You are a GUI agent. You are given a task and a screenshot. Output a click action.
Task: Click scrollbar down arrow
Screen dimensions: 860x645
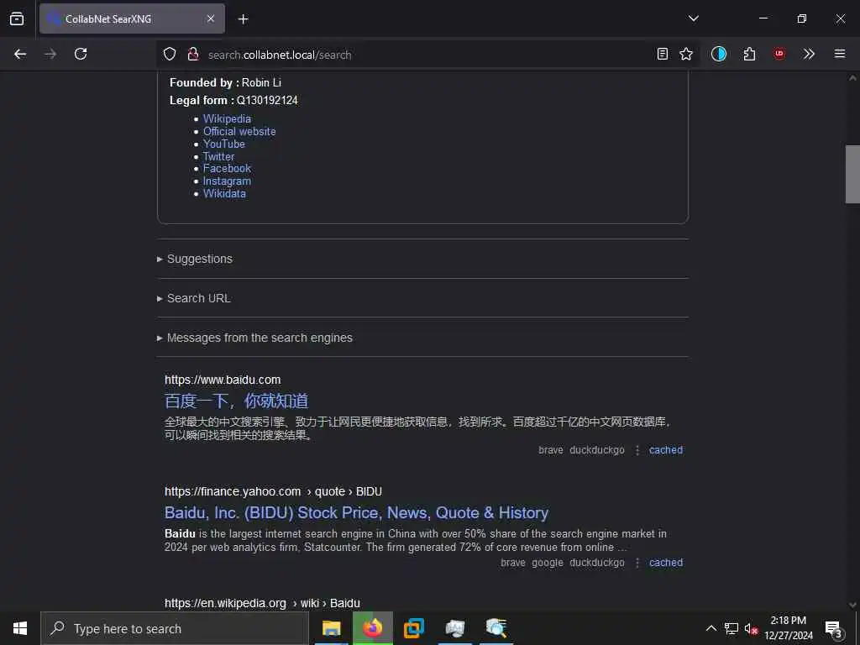(852, 605)
